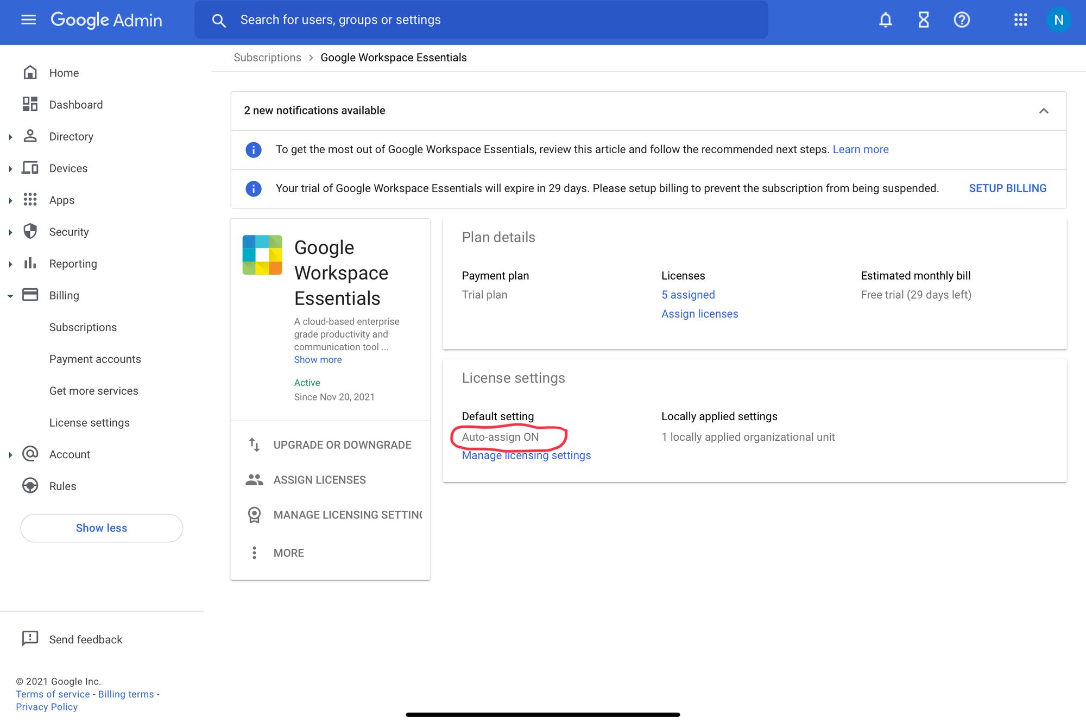Expand the Account sidebar arrow
Screen dimensions: 1086x723
[x=10, y=455]
